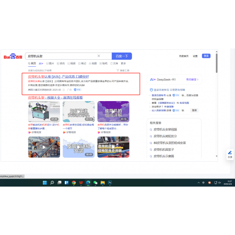This screenshot has width=235, height=235.
Task: Search related term 皮带机头示意图
Action: pos(164,156)
